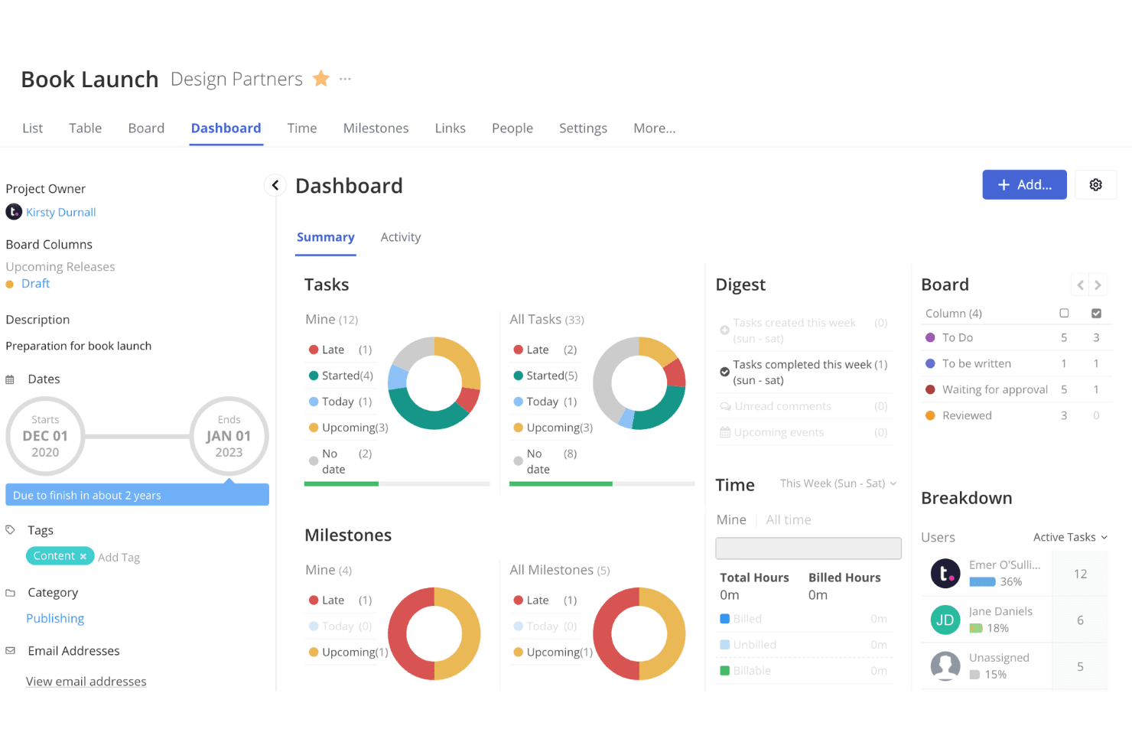The width and height of the screenshot is (1132, 755).
Task: Click the Category folder icon
Action: click(x=10, y=593)
